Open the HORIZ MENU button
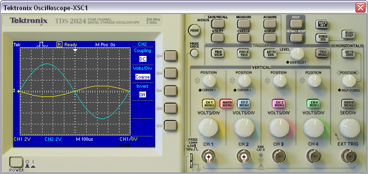 point(348,104)
